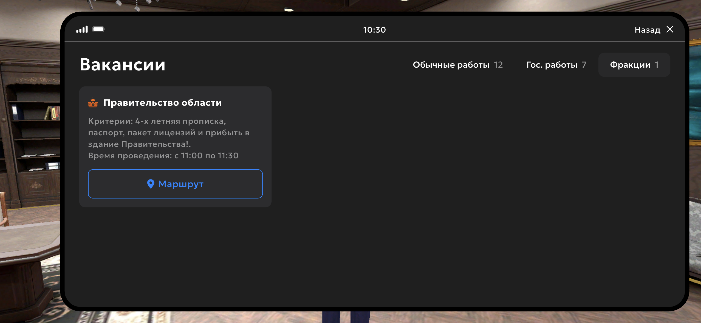Image resolution: width=701 pixels, height=323 pixels.
Task: Click the 1 count beside Фракции
Action: click(x=657, y=65)
